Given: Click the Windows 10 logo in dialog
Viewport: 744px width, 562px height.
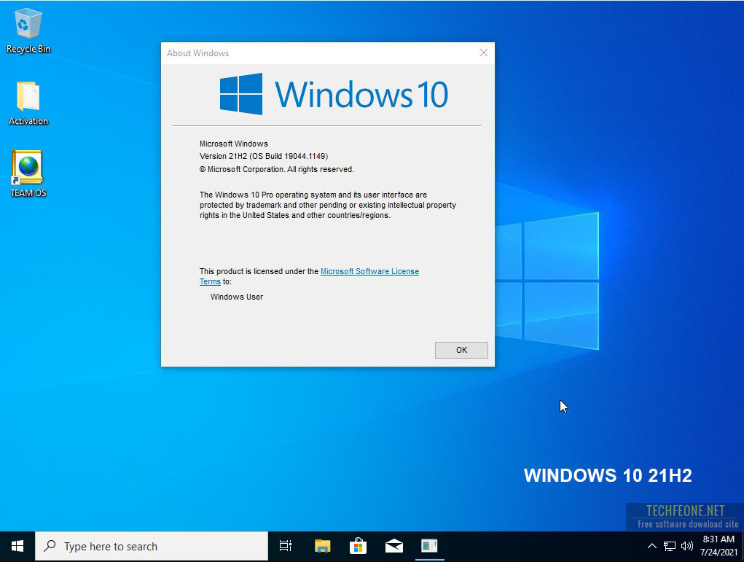Looking at the screenshot, I should pos(334,94).
